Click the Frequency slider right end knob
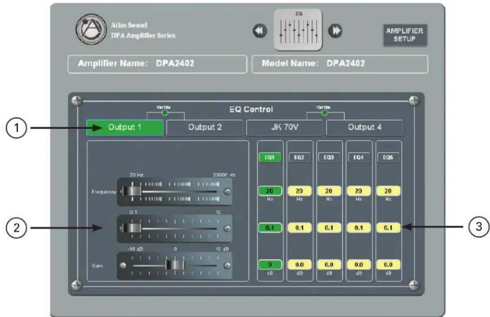Image resolution: width=490 pixels, height=317 pixels. pyautogui.click(x=227, y=192)
